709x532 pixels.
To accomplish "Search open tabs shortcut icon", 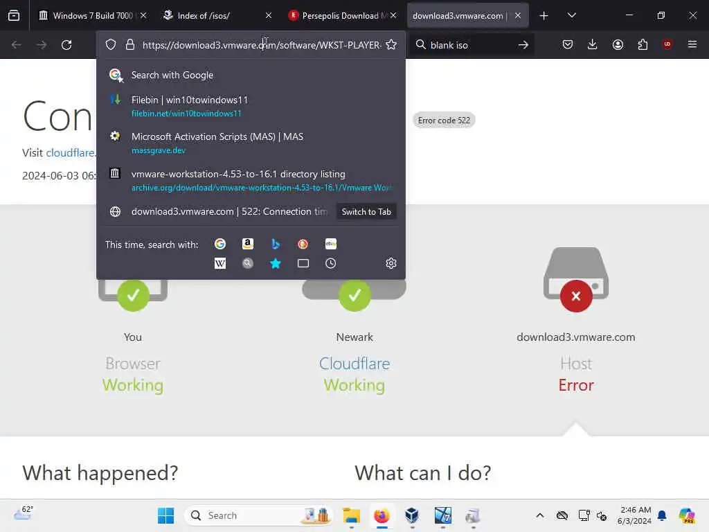I will coord(303,263).
